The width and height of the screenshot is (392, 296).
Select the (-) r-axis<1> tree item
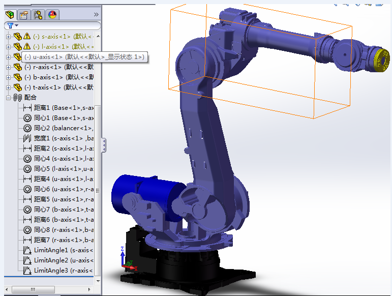tap(59, 67)
